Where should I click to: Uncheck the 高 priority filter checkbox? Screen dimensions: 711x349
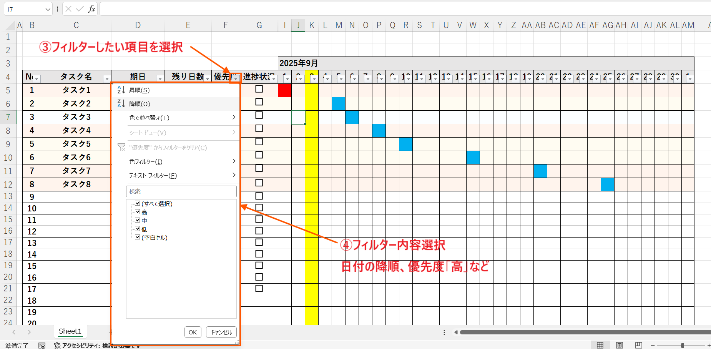coord(138,212)
